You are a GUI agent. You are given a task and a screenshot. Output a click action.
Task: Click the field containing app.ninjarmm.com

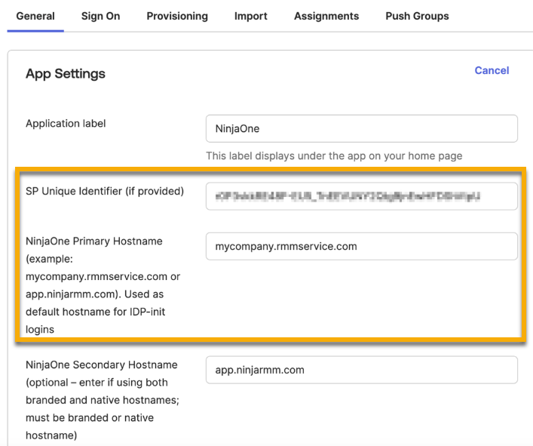coord(361,370)
